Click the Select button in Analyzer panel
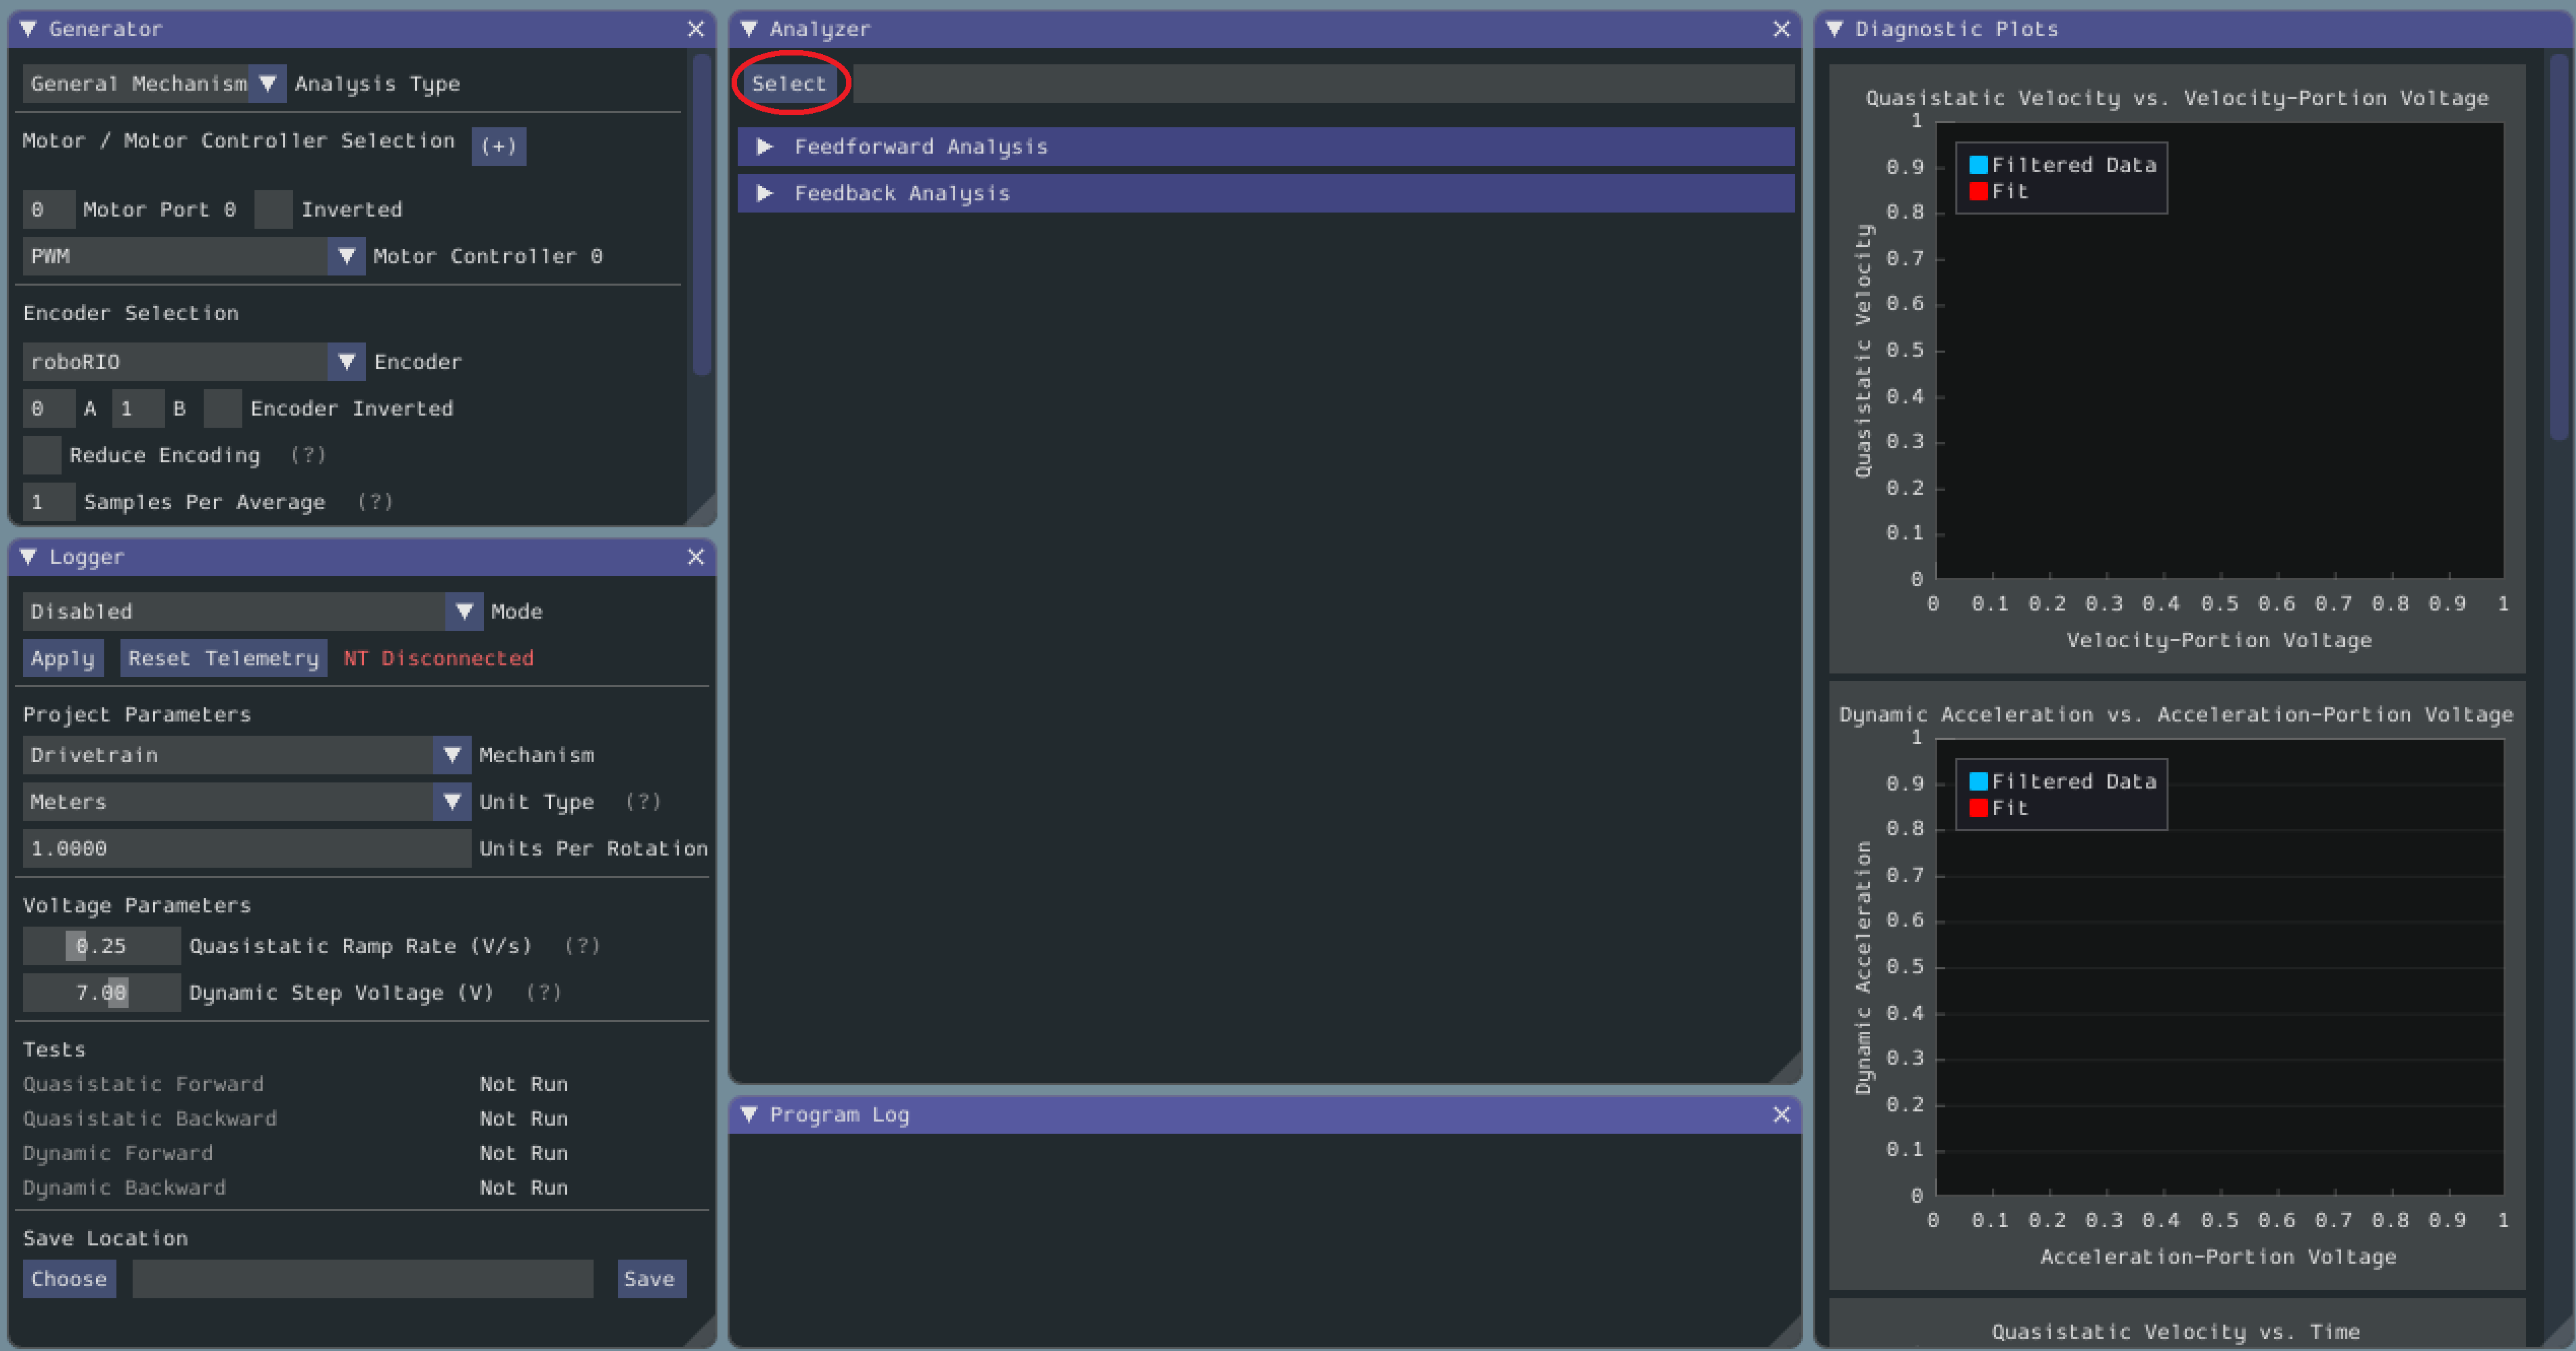The image size is (2576, 1351). tap(789, 82)
